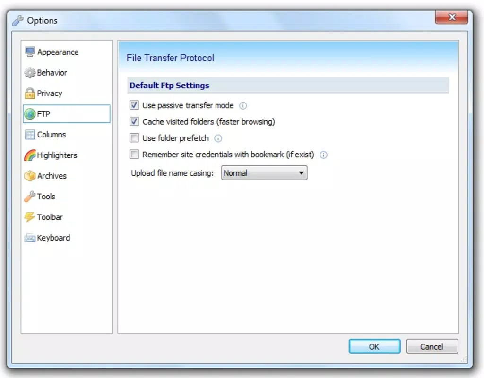The width and height of the screenshot is (484, 378).
Task: Click the Tools wrench icon
Action: pyautogui.click(x=30, y=197)
